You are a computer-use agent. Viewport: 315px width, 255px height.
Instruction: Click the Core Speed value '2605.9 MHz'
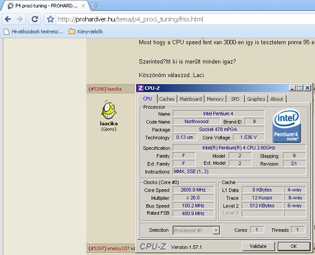click(193, 190)
